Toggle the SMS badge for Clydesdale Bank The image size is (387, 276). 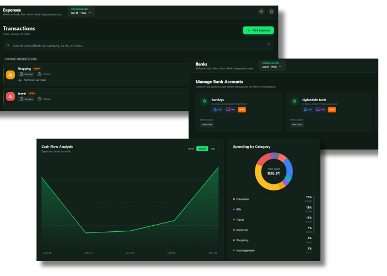(321, 110)
